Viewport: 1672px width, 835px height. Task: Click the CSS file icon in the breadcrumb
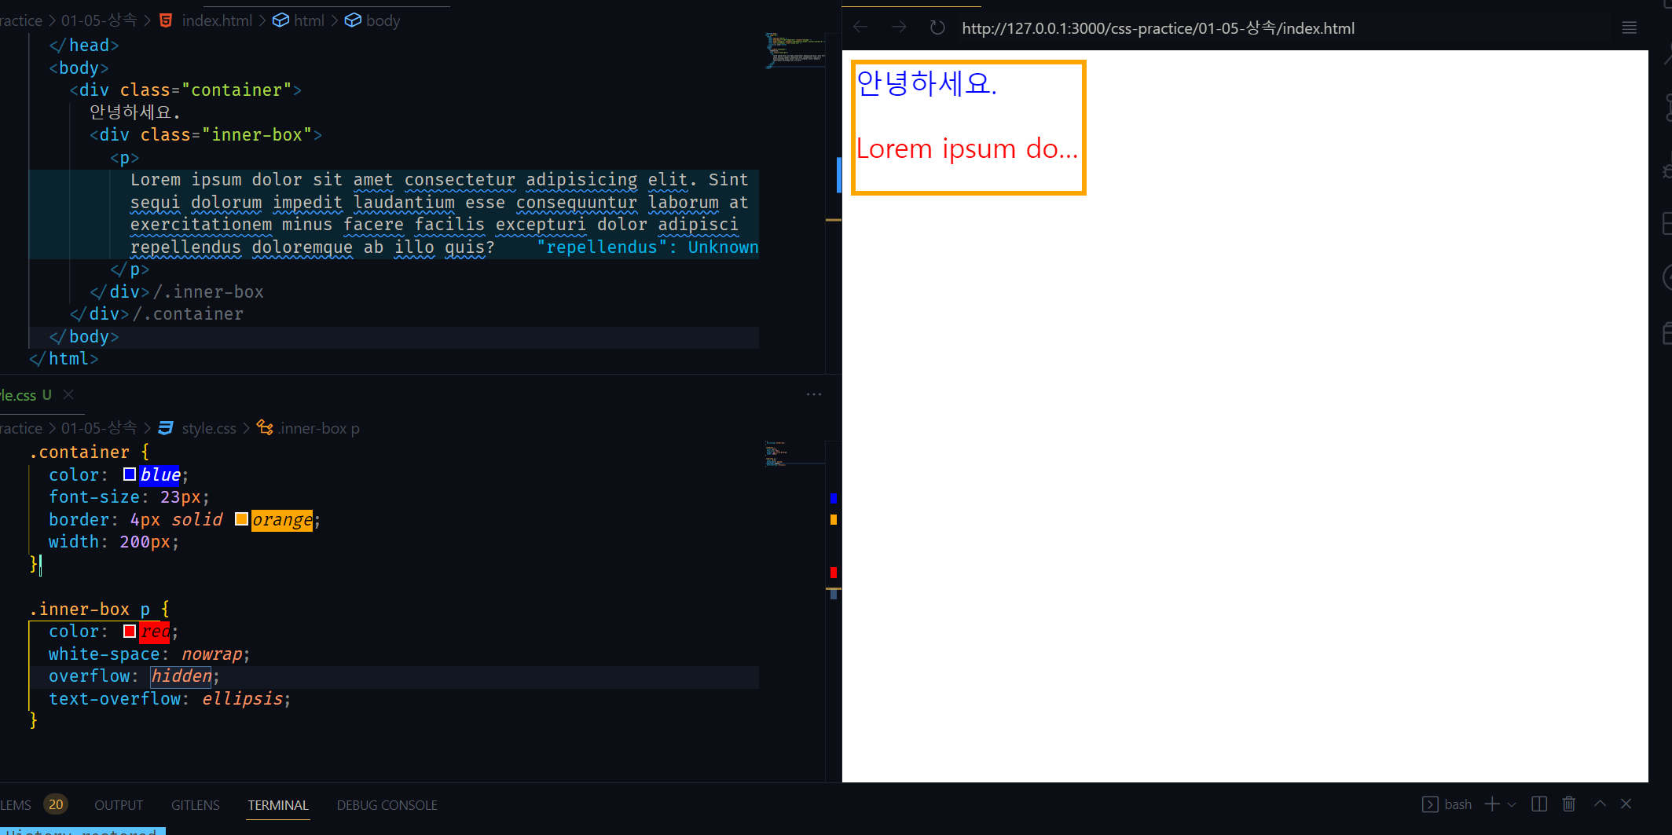tap(166, 428)
